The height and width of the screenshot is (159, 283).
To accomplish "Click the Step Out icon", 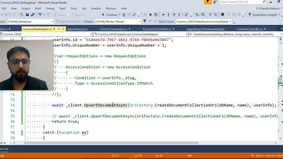I will [179, 15].
